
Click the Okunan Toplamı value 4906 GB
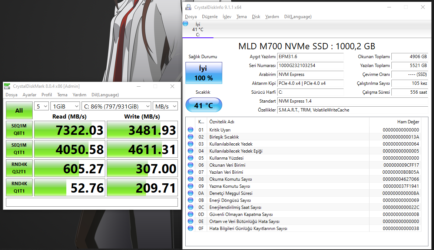[x=410, y=56]
